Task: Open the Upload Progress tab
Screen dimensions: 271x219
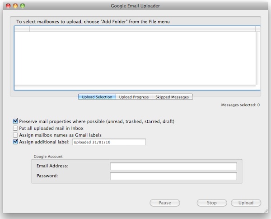Action: [x=134, y=97]
